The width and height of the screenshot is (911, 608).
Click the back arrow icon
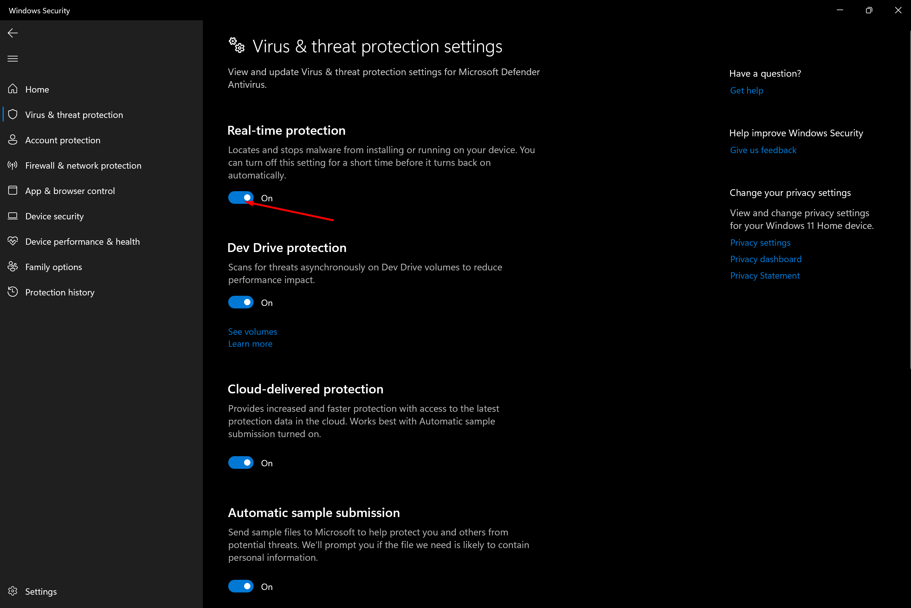(13, 33)
